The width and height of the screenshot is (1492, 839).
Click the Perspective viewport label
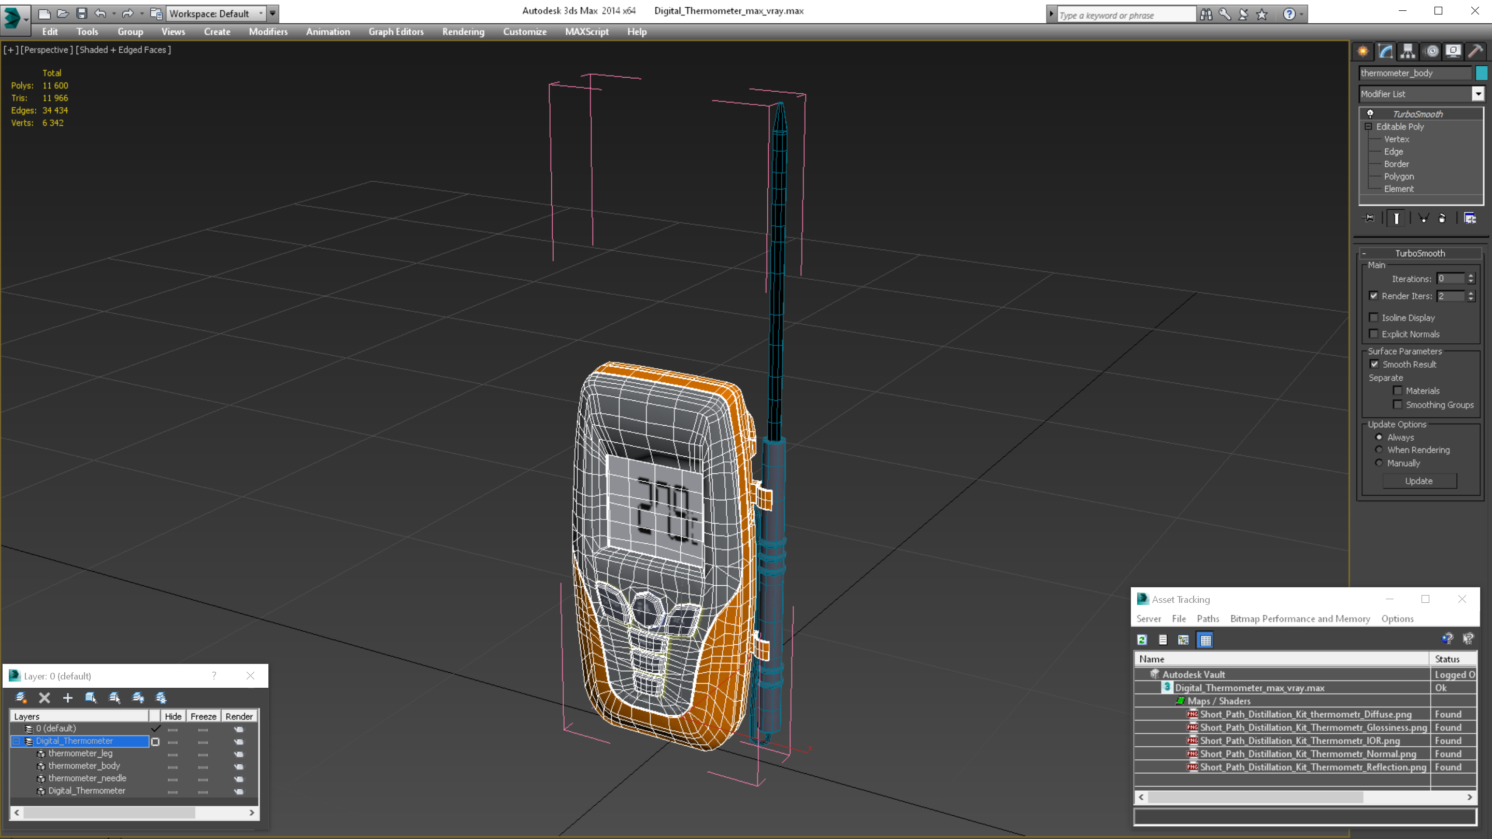pos(47,50)
